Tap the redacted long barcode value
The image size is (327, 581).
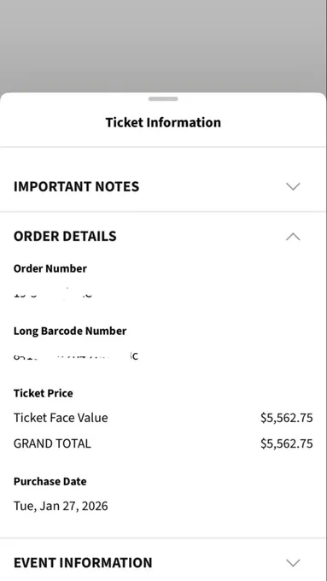click(x=76, y=356)
